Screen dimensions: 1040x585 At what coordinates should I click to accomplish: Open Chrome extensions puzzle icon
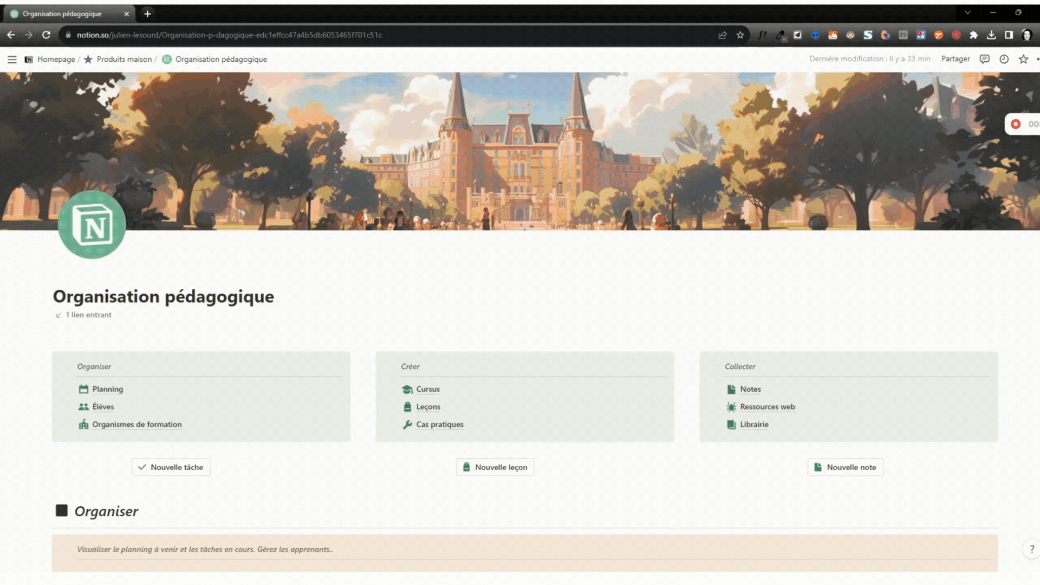point(973,35)
